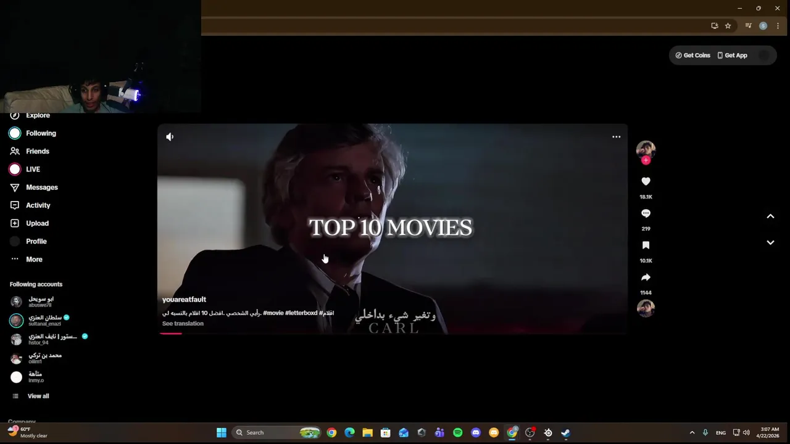Open the creator avatar beside the video
This screenshot has width=790, height=444.
pos(646,149)
